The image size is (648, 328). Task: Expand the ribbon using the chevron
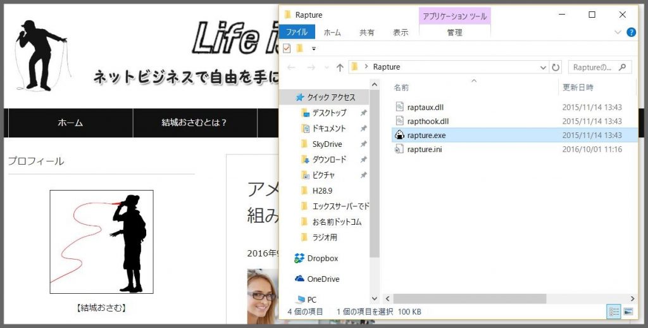618,32
